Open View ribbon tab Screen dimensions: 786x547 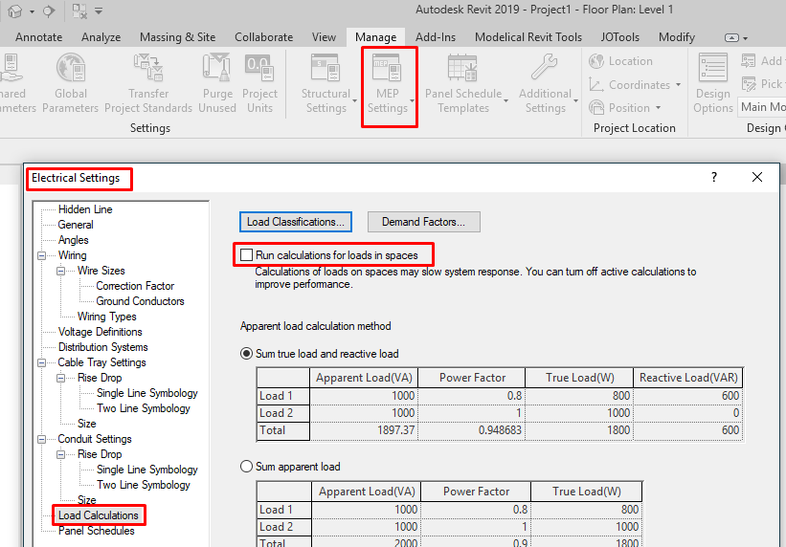(x=324, y=37)
